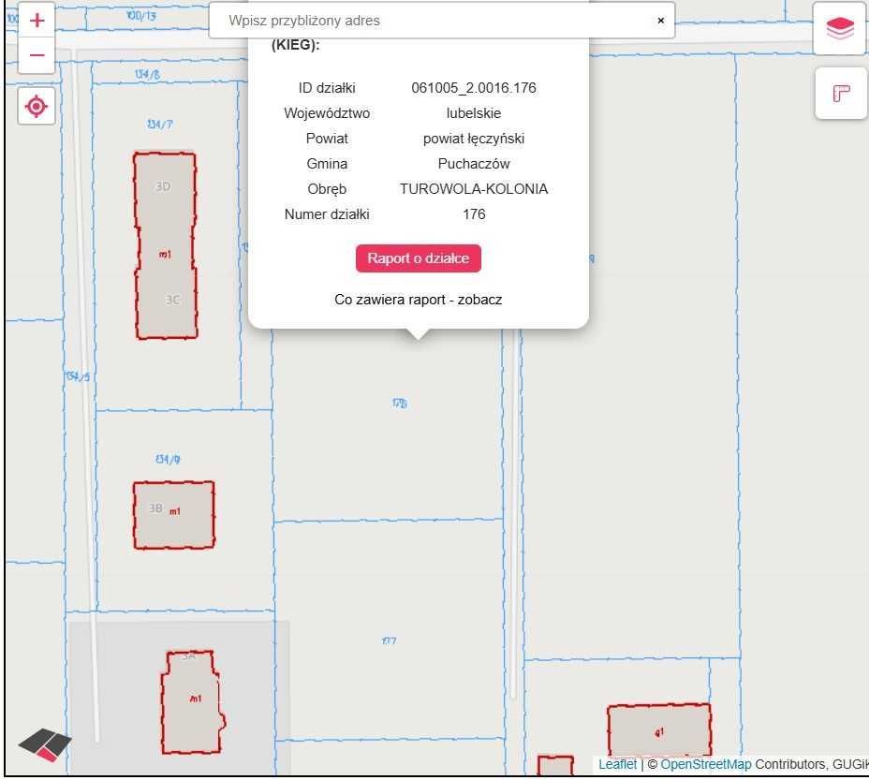Locate my position with the target icon
The width and height of the screenshot is (869, 780).
pyautogui.click(x=37, y=106)
